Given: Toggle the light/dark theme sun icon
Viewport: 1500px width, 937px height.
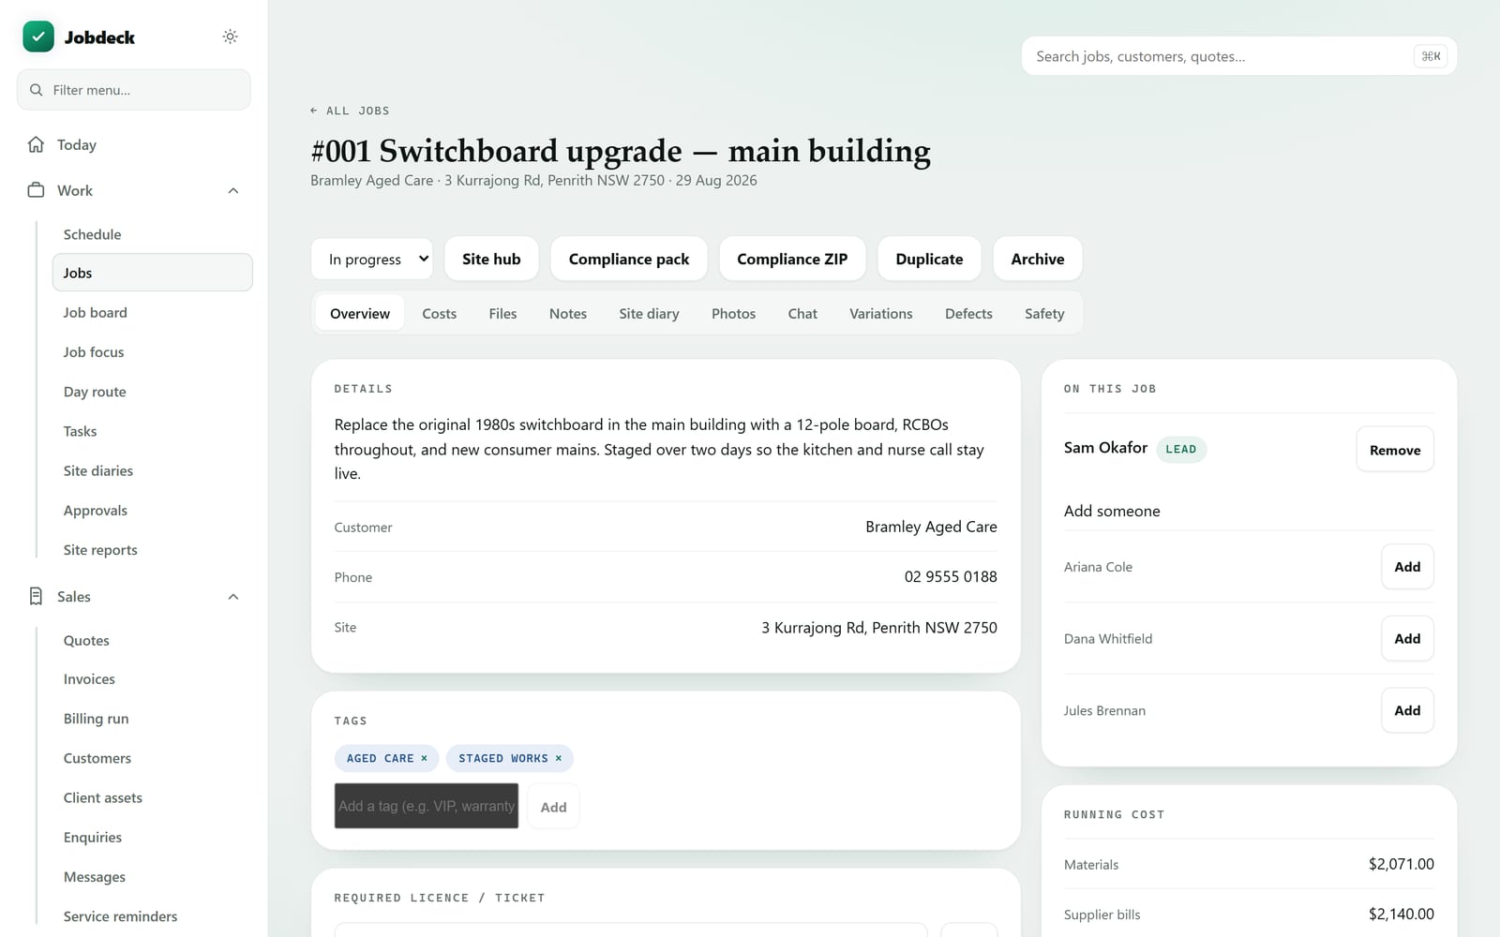Looking at the screenshot, I should coord(230,37).
